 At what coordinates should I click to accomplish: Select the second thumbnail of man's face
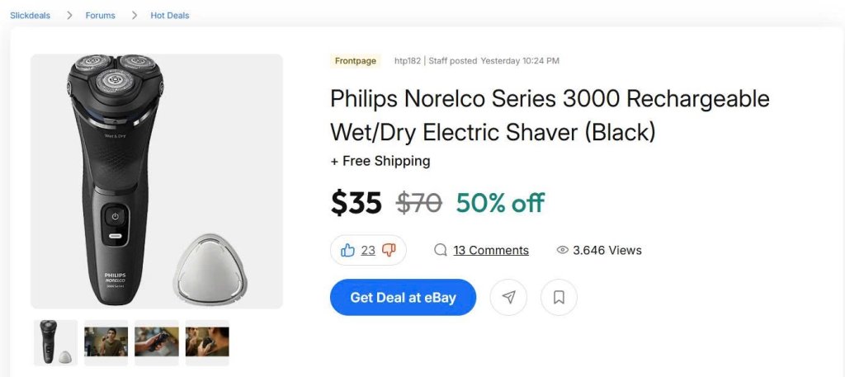coord(106,342)
